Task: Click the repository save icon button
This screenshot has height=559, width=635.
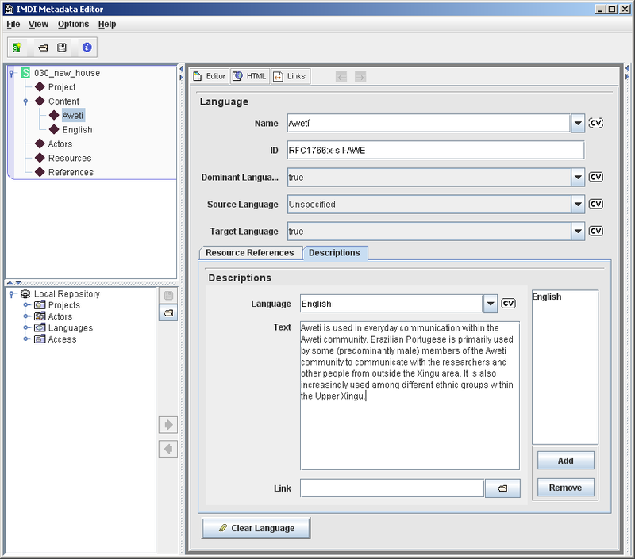Action: 168,296
